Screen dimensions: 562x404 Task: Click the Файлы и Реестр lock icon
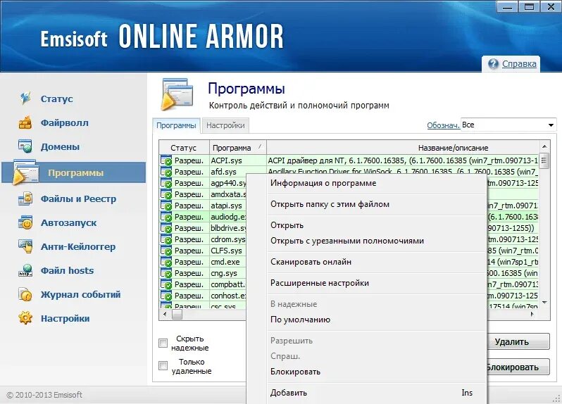tap(25, 198)
